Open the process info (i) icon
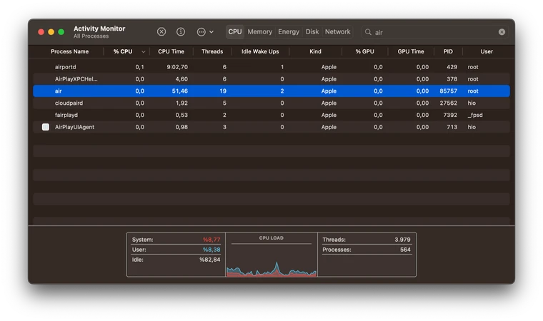 181,32
